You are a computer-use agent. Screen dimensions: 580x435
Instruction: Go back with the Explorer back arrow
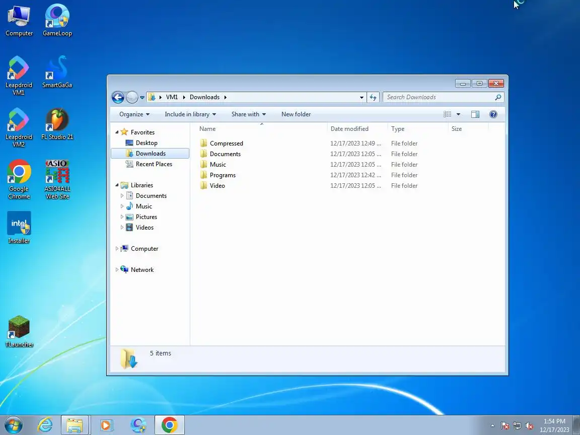[x=118, y=97]
